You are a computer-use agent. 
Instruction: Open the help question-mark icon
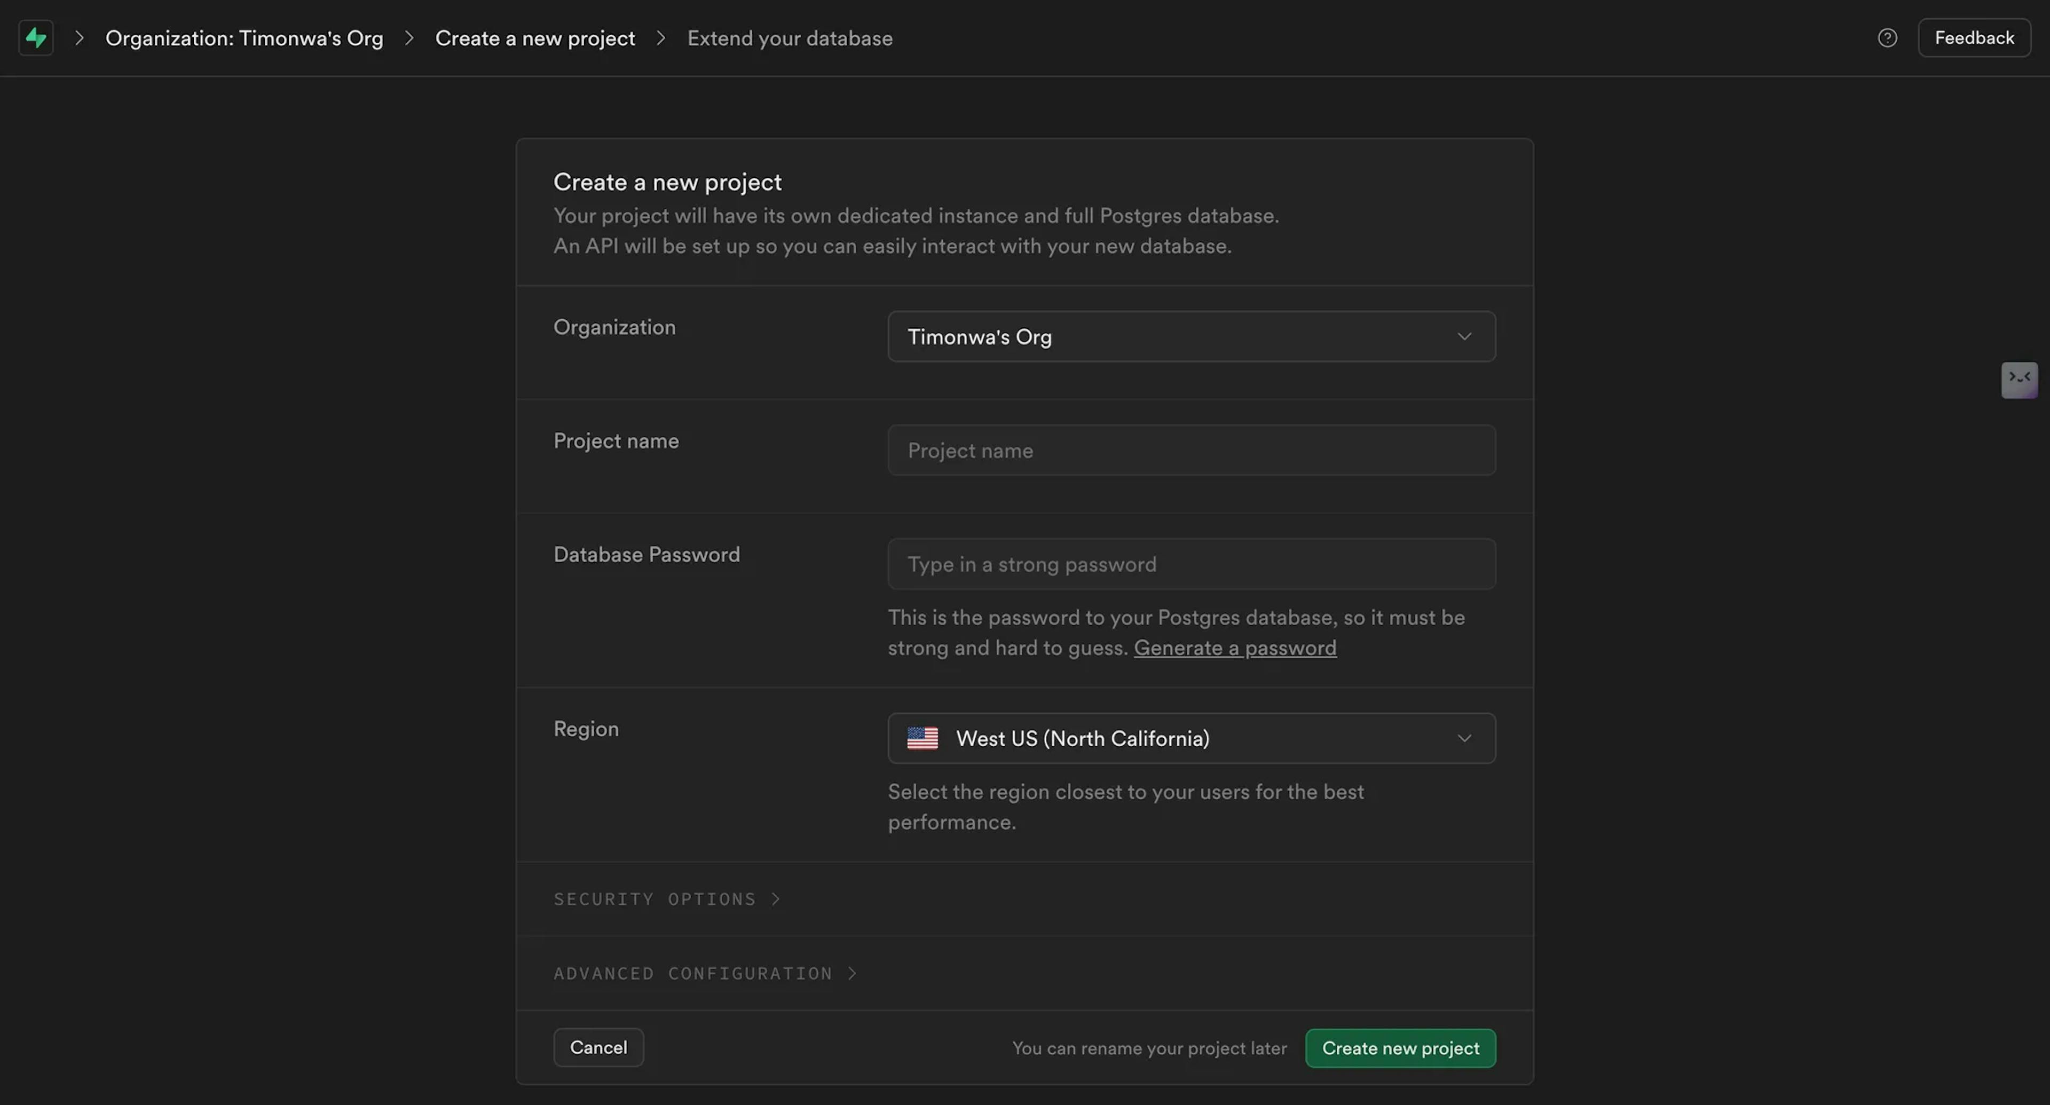(x=1887, y=37)
